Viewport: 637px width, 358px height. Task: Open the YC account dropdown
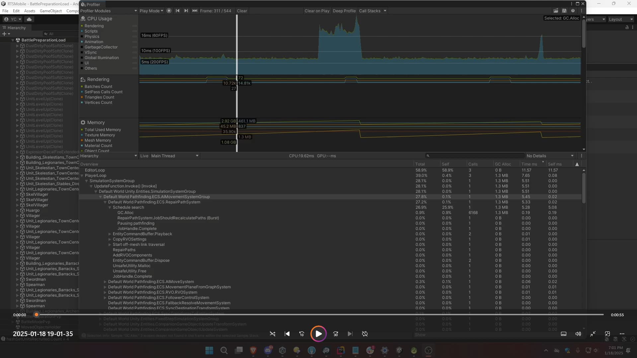[x=12, y=19]
